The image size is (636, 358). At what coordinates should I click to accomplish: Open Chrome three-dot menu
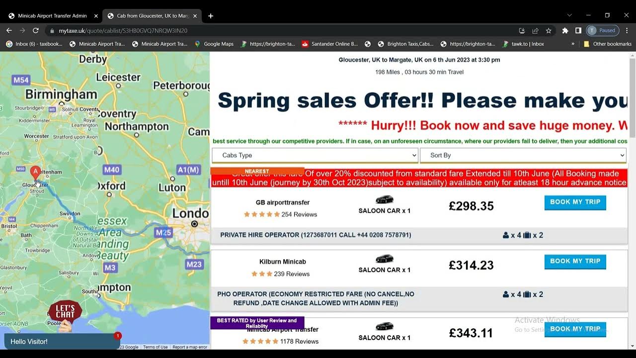click(628, 30)
